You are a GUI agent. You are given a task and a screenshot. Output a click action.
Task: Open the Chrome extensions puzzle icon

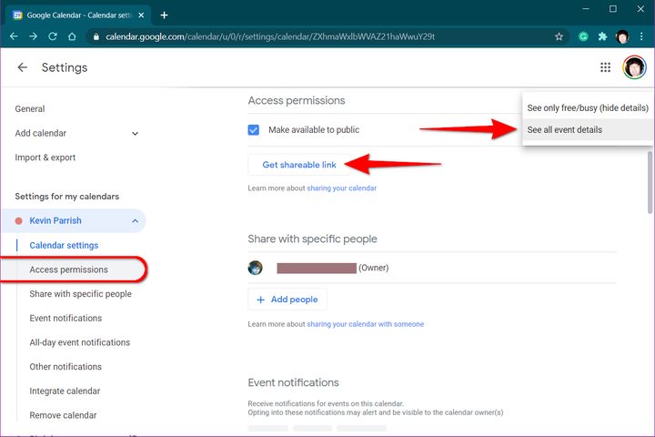602,36
